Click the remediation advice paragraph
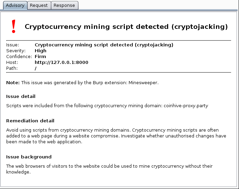This screenshot has height=189, width=239. [116, 136]
